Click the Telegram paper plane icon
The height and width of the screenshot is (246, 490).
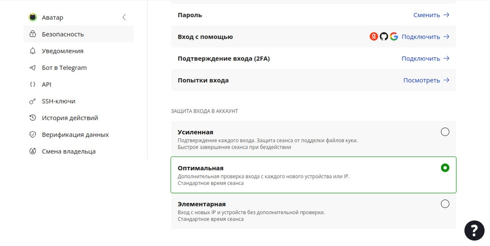(33, 67)
